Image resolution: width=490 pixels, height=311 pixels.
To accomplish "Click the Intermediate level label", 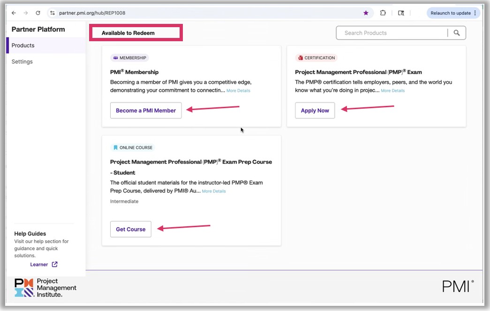I will 124,201.
